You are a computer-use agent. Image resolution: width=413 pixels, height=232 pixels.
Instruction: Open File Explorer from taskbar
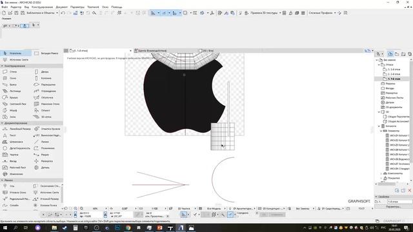[54, 227]
